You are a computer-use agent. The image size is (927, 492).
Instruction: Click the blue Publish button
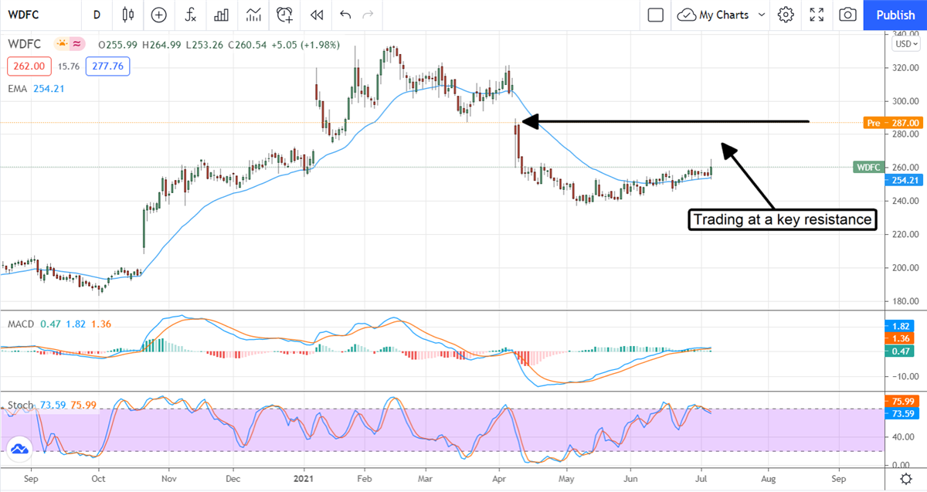(x=895, y=15)
